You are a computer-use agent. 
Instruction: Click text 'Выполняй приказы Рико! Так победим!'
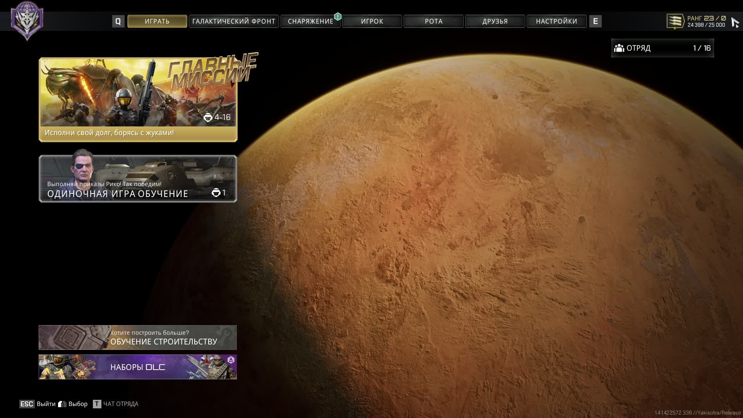pos(104,184)
